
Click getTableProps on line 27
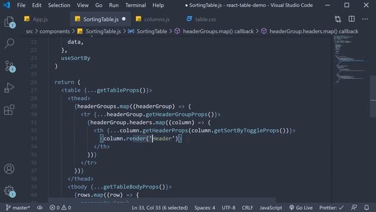coord(118,90)
